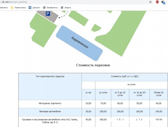The height and width of the screenshot is (127, 168).
Task: Bookmark this page with the star icon
Action: (150, 2)
